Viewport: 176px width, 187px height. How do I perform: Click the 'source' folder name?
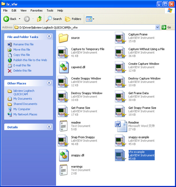point(75,38)
